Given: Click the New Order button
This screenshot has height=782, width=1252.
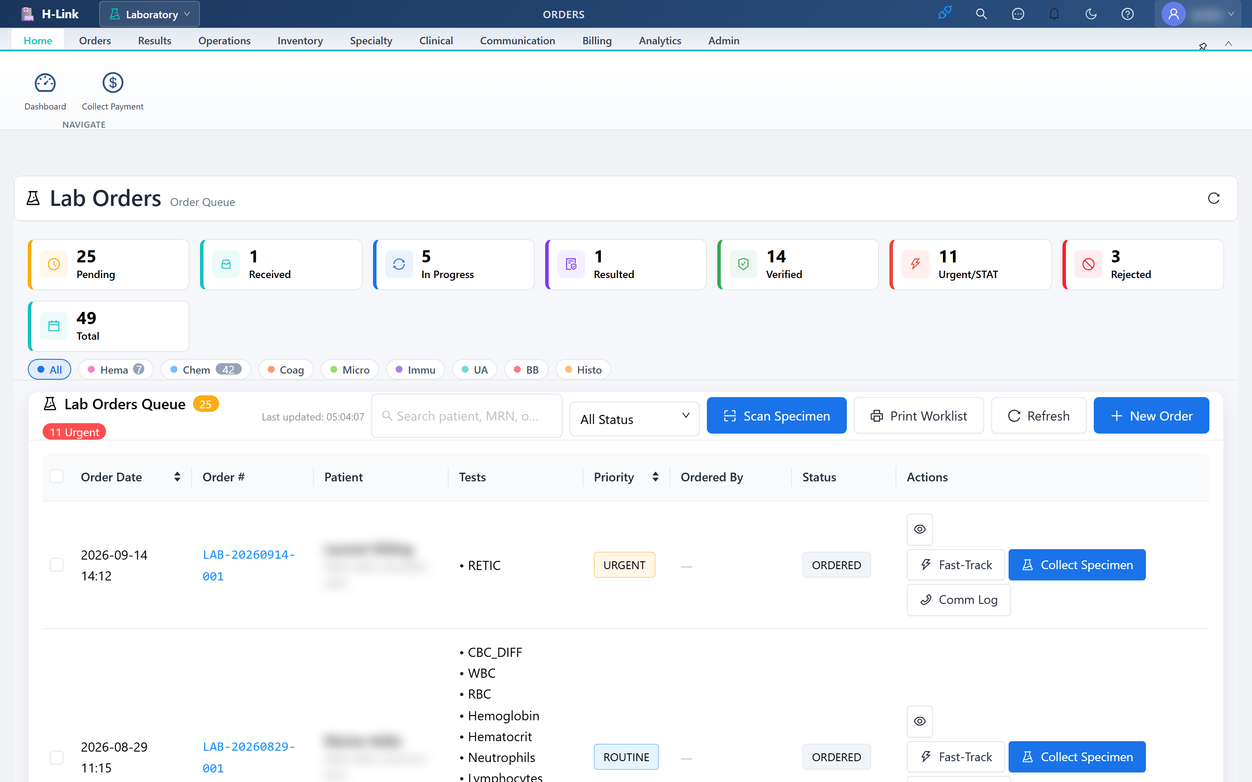Looking at the screenshot, I should pos(1151,415).
